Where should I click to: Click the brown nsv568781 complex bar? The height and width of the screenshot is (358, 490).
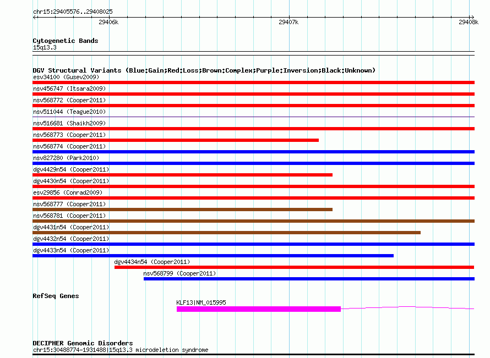click(253, 221)
